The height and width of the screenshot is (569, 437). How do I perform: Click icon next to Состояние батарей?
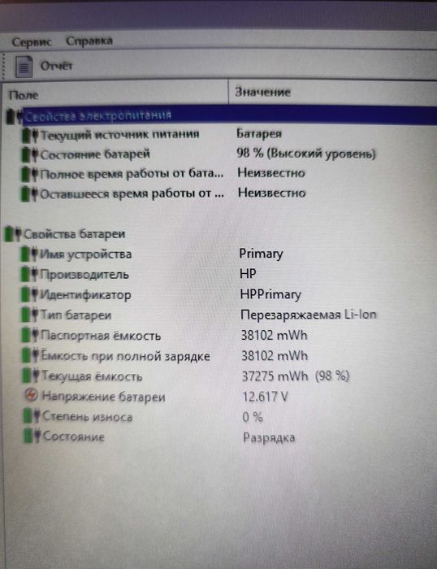point(30,155)
